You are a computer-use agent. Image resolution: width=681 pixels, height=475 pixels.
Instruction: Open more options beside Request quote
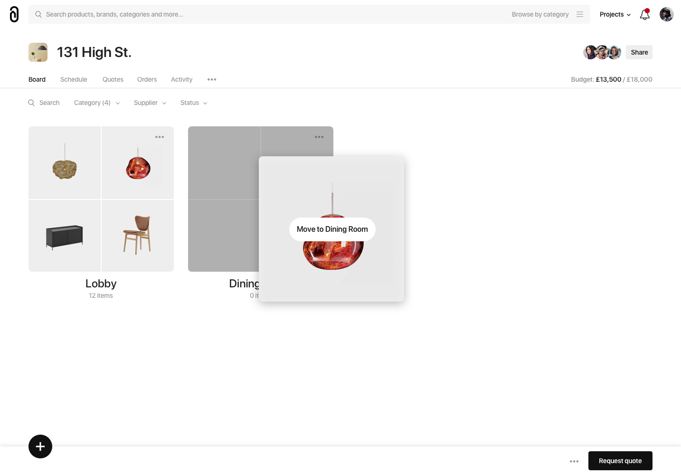click(574, 461)
